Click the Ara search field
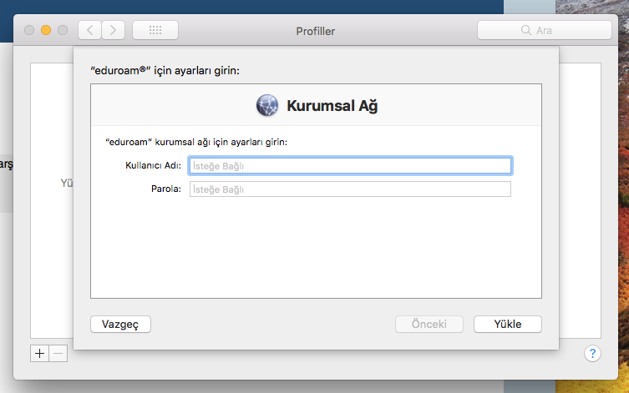Screen dimensions: 629x393 pos(545,30)
